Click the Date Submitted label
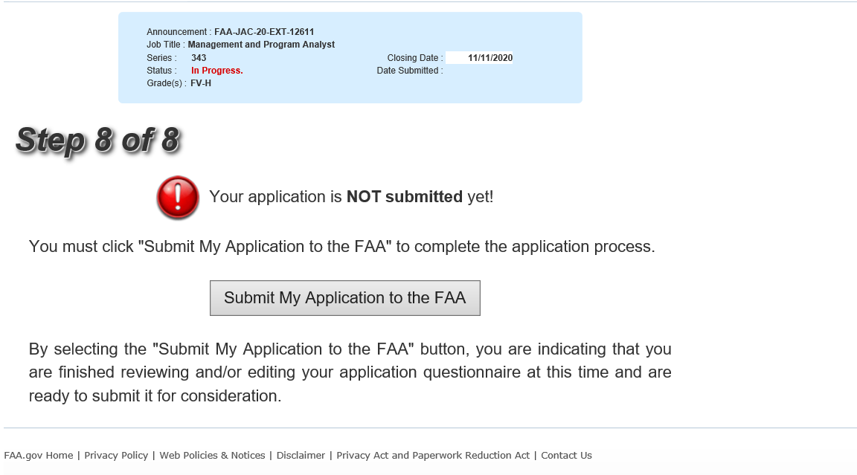 (x=409, y=71)
